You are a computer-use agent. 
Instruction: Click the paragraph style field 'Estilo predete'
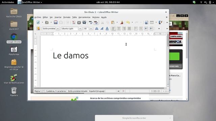[x=49, y=29]
